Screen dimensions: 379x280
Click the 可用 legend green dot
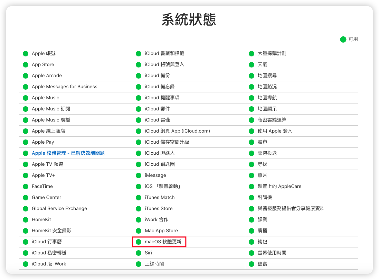[343, 39]
